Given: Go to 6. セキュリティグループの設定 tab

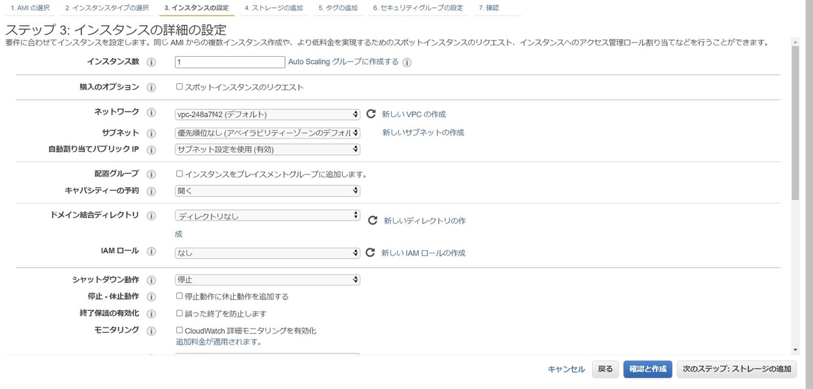Looking at the screenshot, I should (x=418, y=7).
